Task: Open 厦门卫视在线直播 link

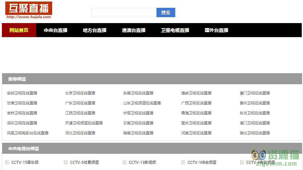Action: [255, 93]
